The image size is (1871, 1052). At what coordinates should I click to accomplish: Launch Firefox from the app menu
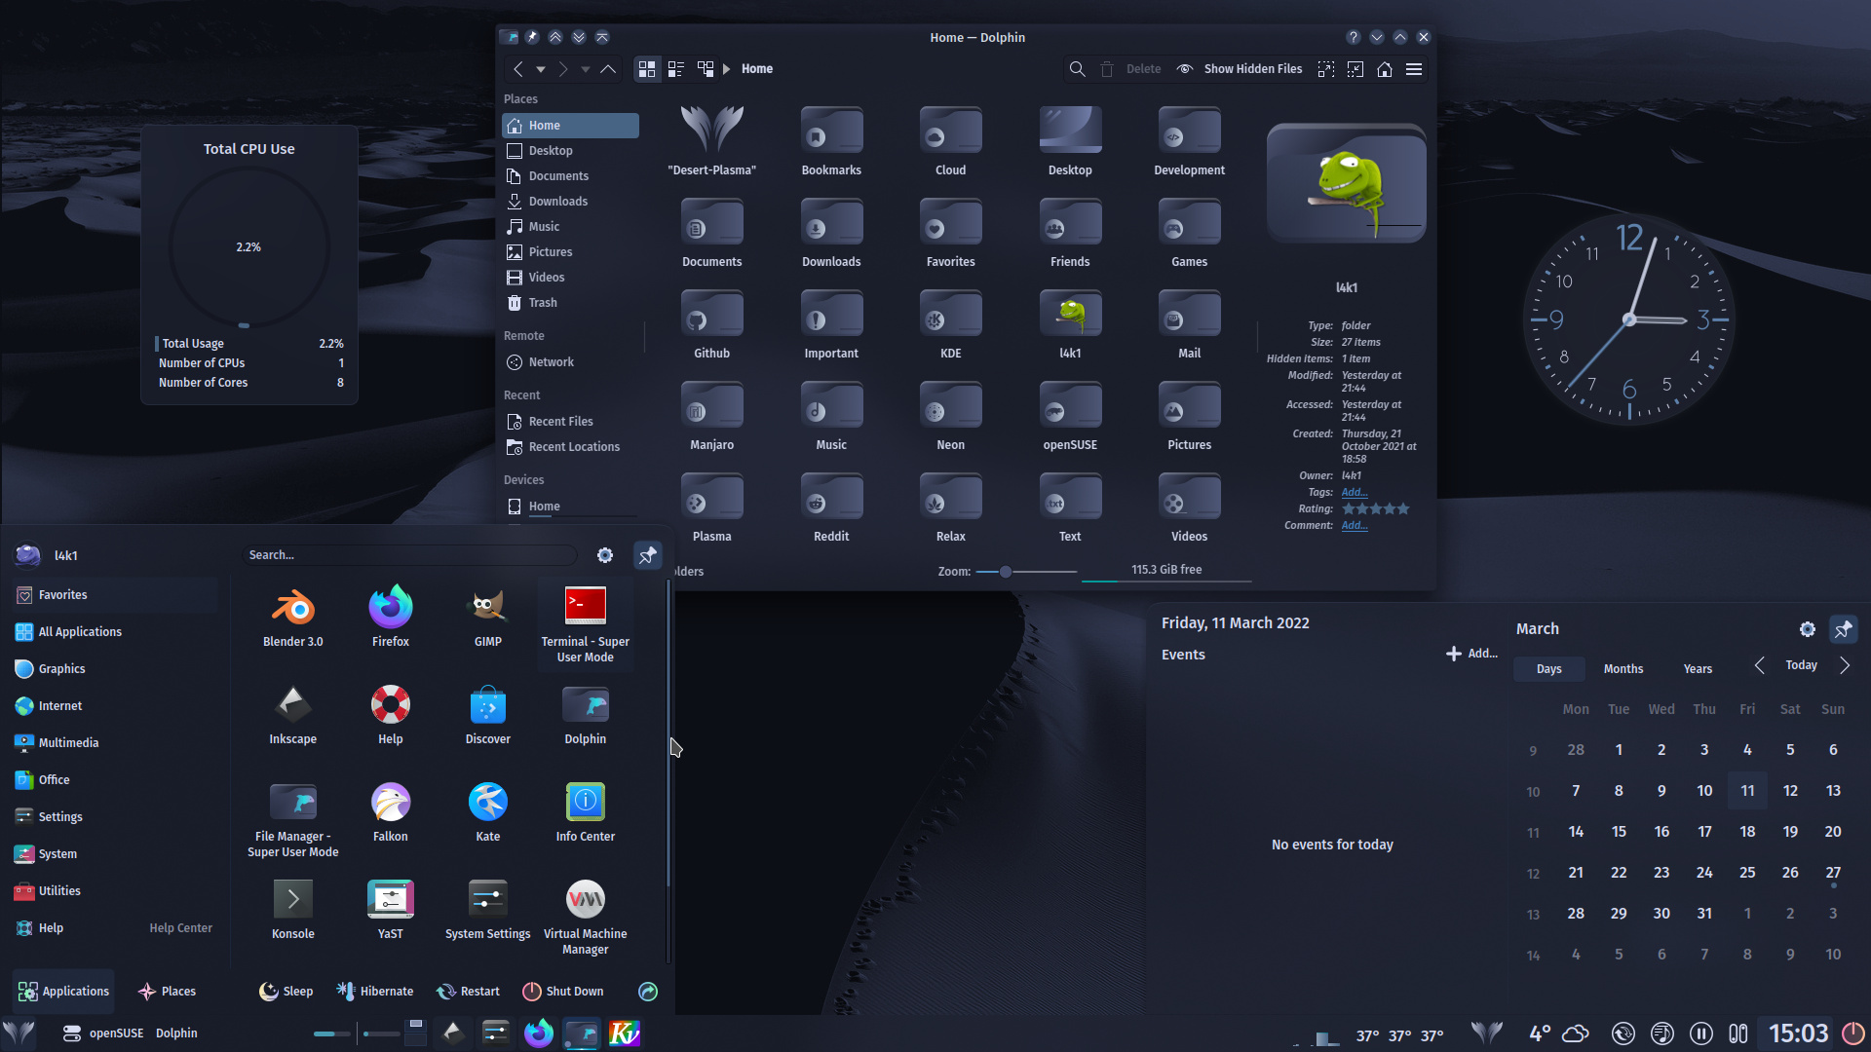point(390,618)
